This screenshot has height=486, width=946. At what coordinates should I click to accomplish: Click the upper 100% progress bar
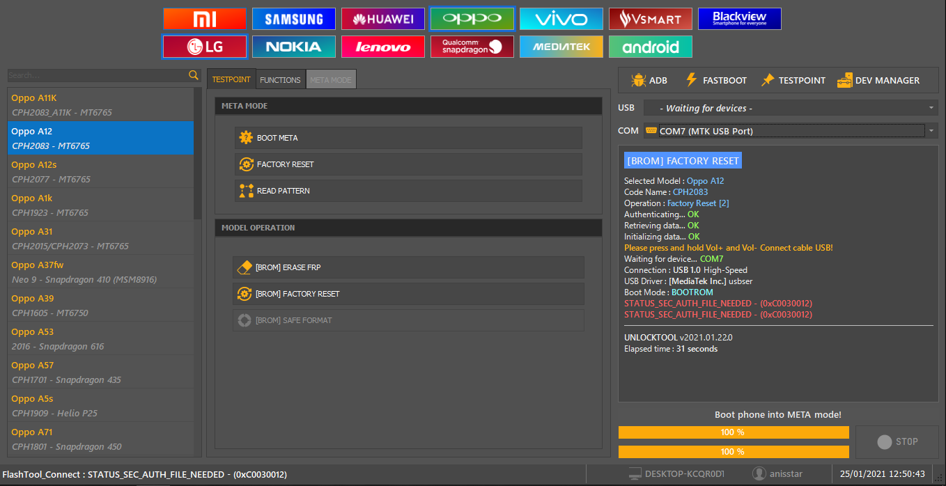734,432
